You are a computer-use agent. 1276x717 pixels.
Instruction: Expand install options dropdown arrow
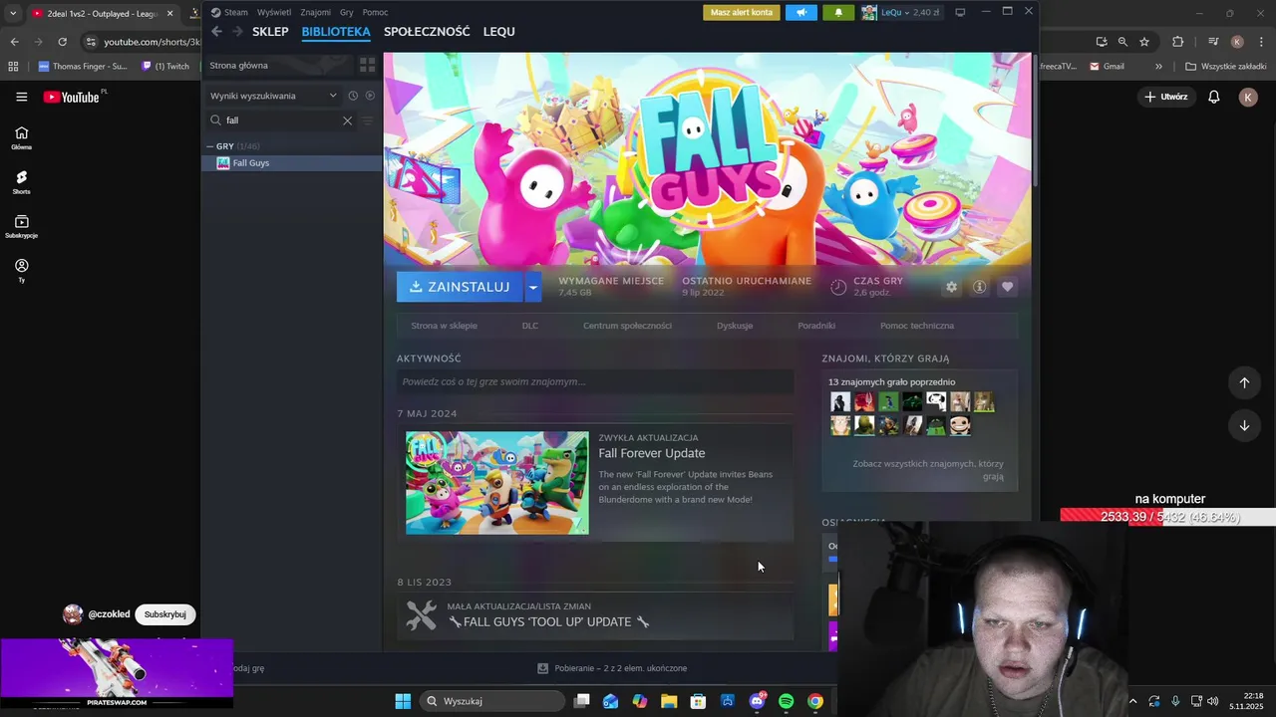pyautogui.click(x=533, y=287)
